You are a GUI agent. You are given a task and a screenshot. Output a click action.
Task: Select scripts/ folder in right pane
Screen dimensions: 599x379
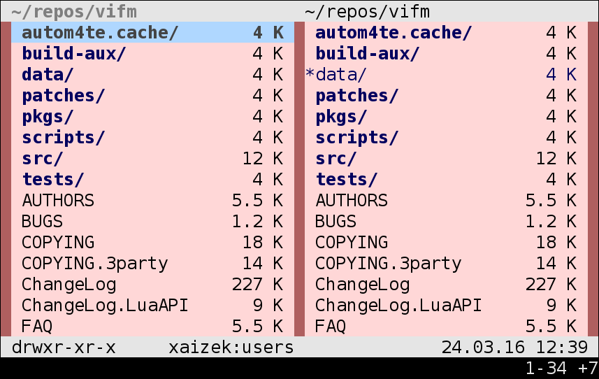[446, 137]
